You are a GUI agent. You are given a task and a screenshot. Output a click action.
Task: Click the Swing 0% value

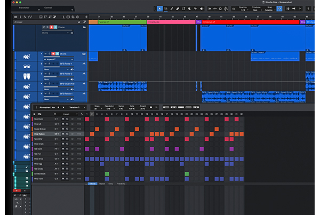pyautogui.click(x=121, y=109)
